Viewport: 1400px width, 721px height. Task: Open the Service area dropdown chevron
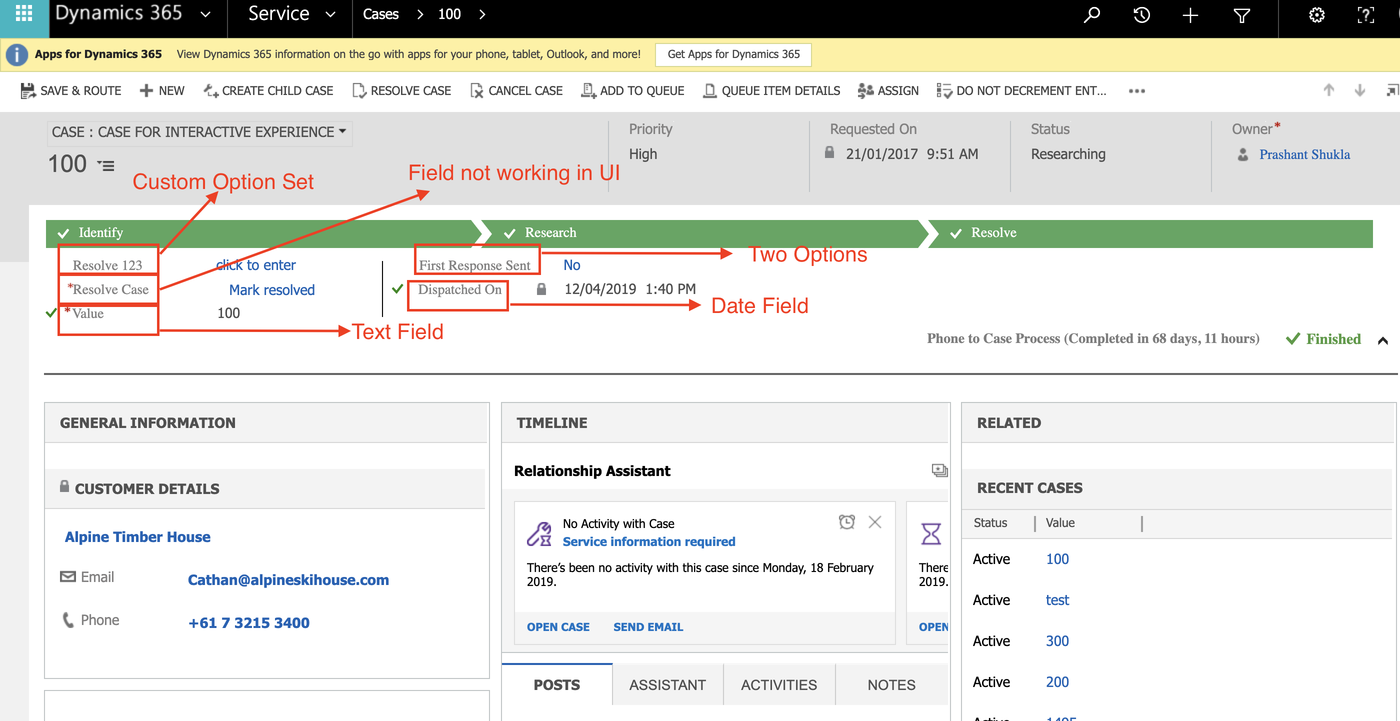(x=330, y=14)
